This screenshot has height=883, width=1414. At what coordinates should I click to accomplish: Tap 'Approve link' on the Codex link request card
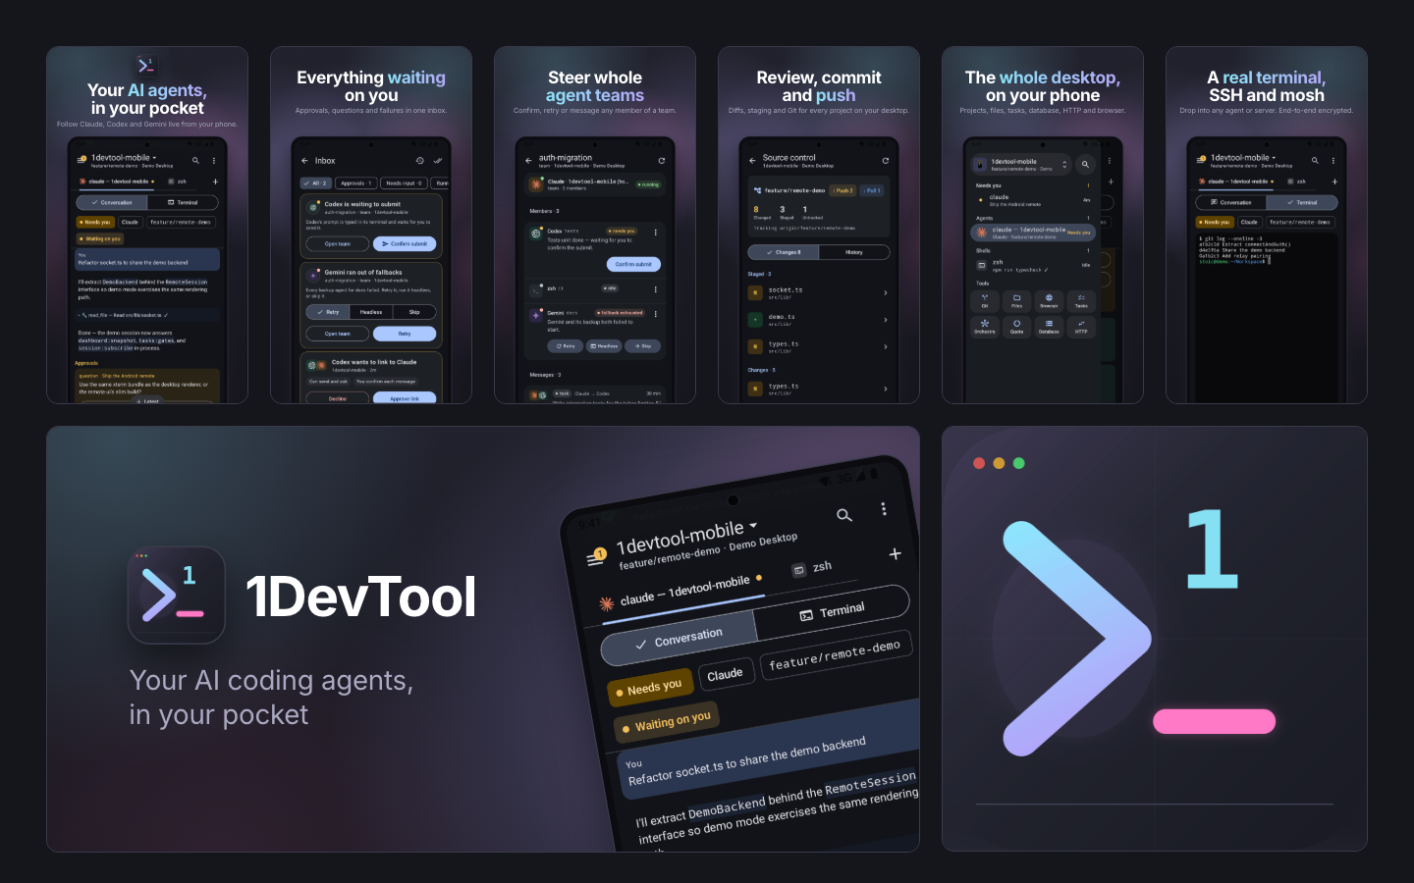click(x=405, y=398)
